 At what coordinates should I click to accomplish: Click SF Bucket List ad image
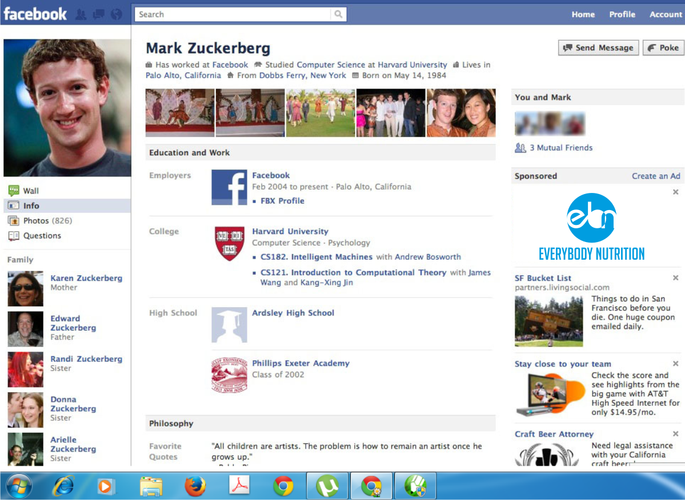tap(548, 321)
